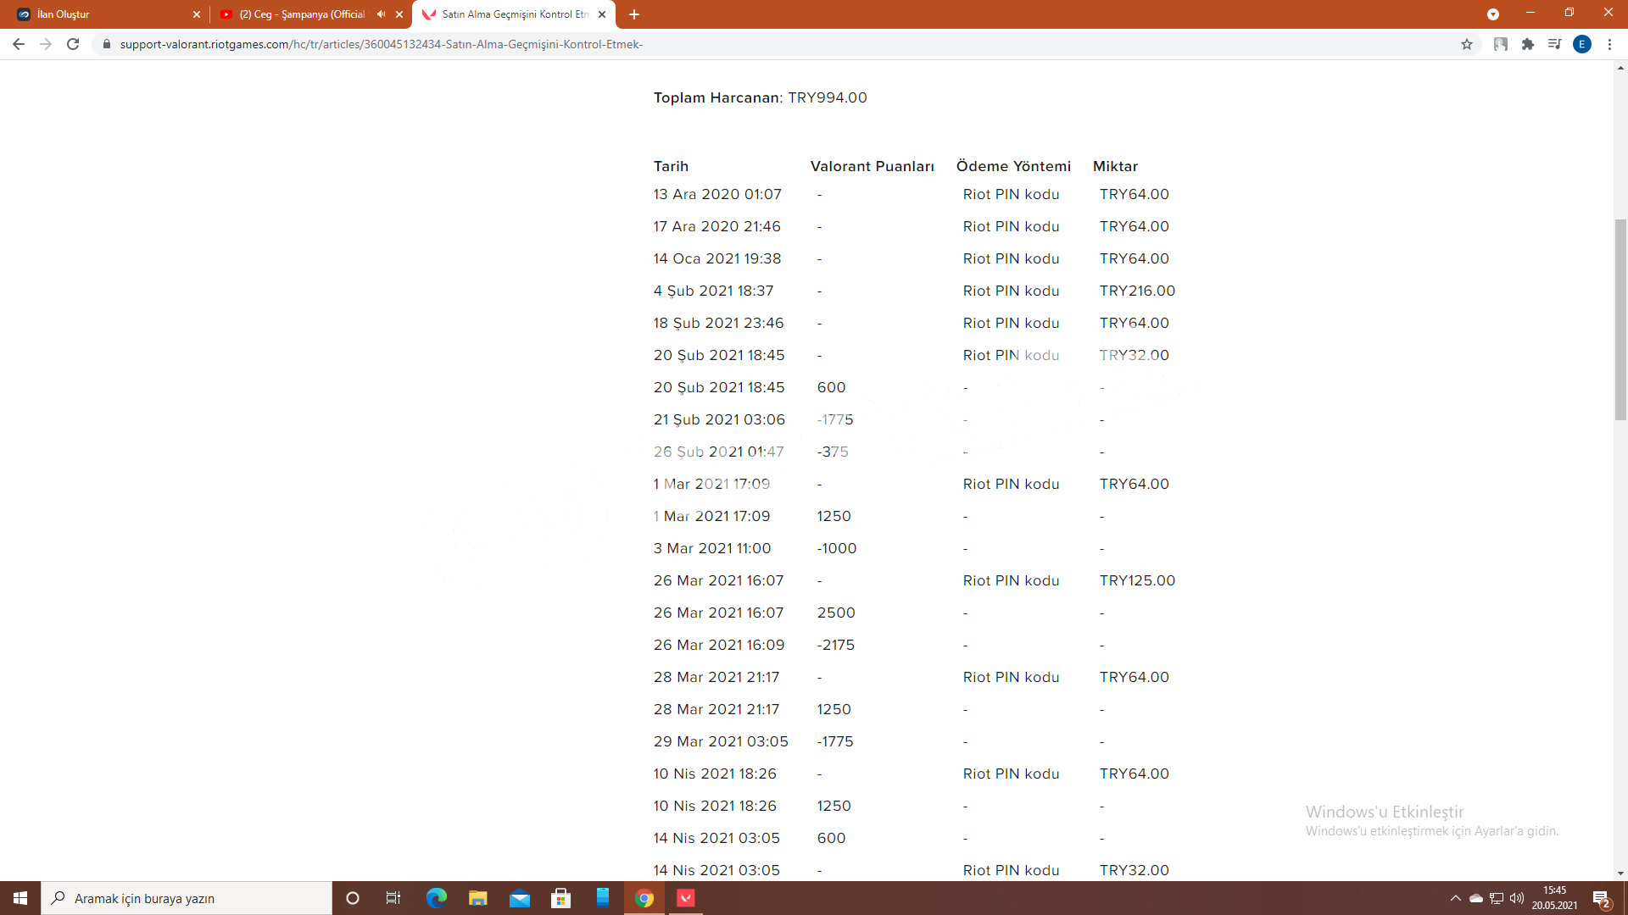Open the OneDrive cloud tray icon
Image resolution: width=1628 pixels, height=915 pixels.
pos(1476,898)
